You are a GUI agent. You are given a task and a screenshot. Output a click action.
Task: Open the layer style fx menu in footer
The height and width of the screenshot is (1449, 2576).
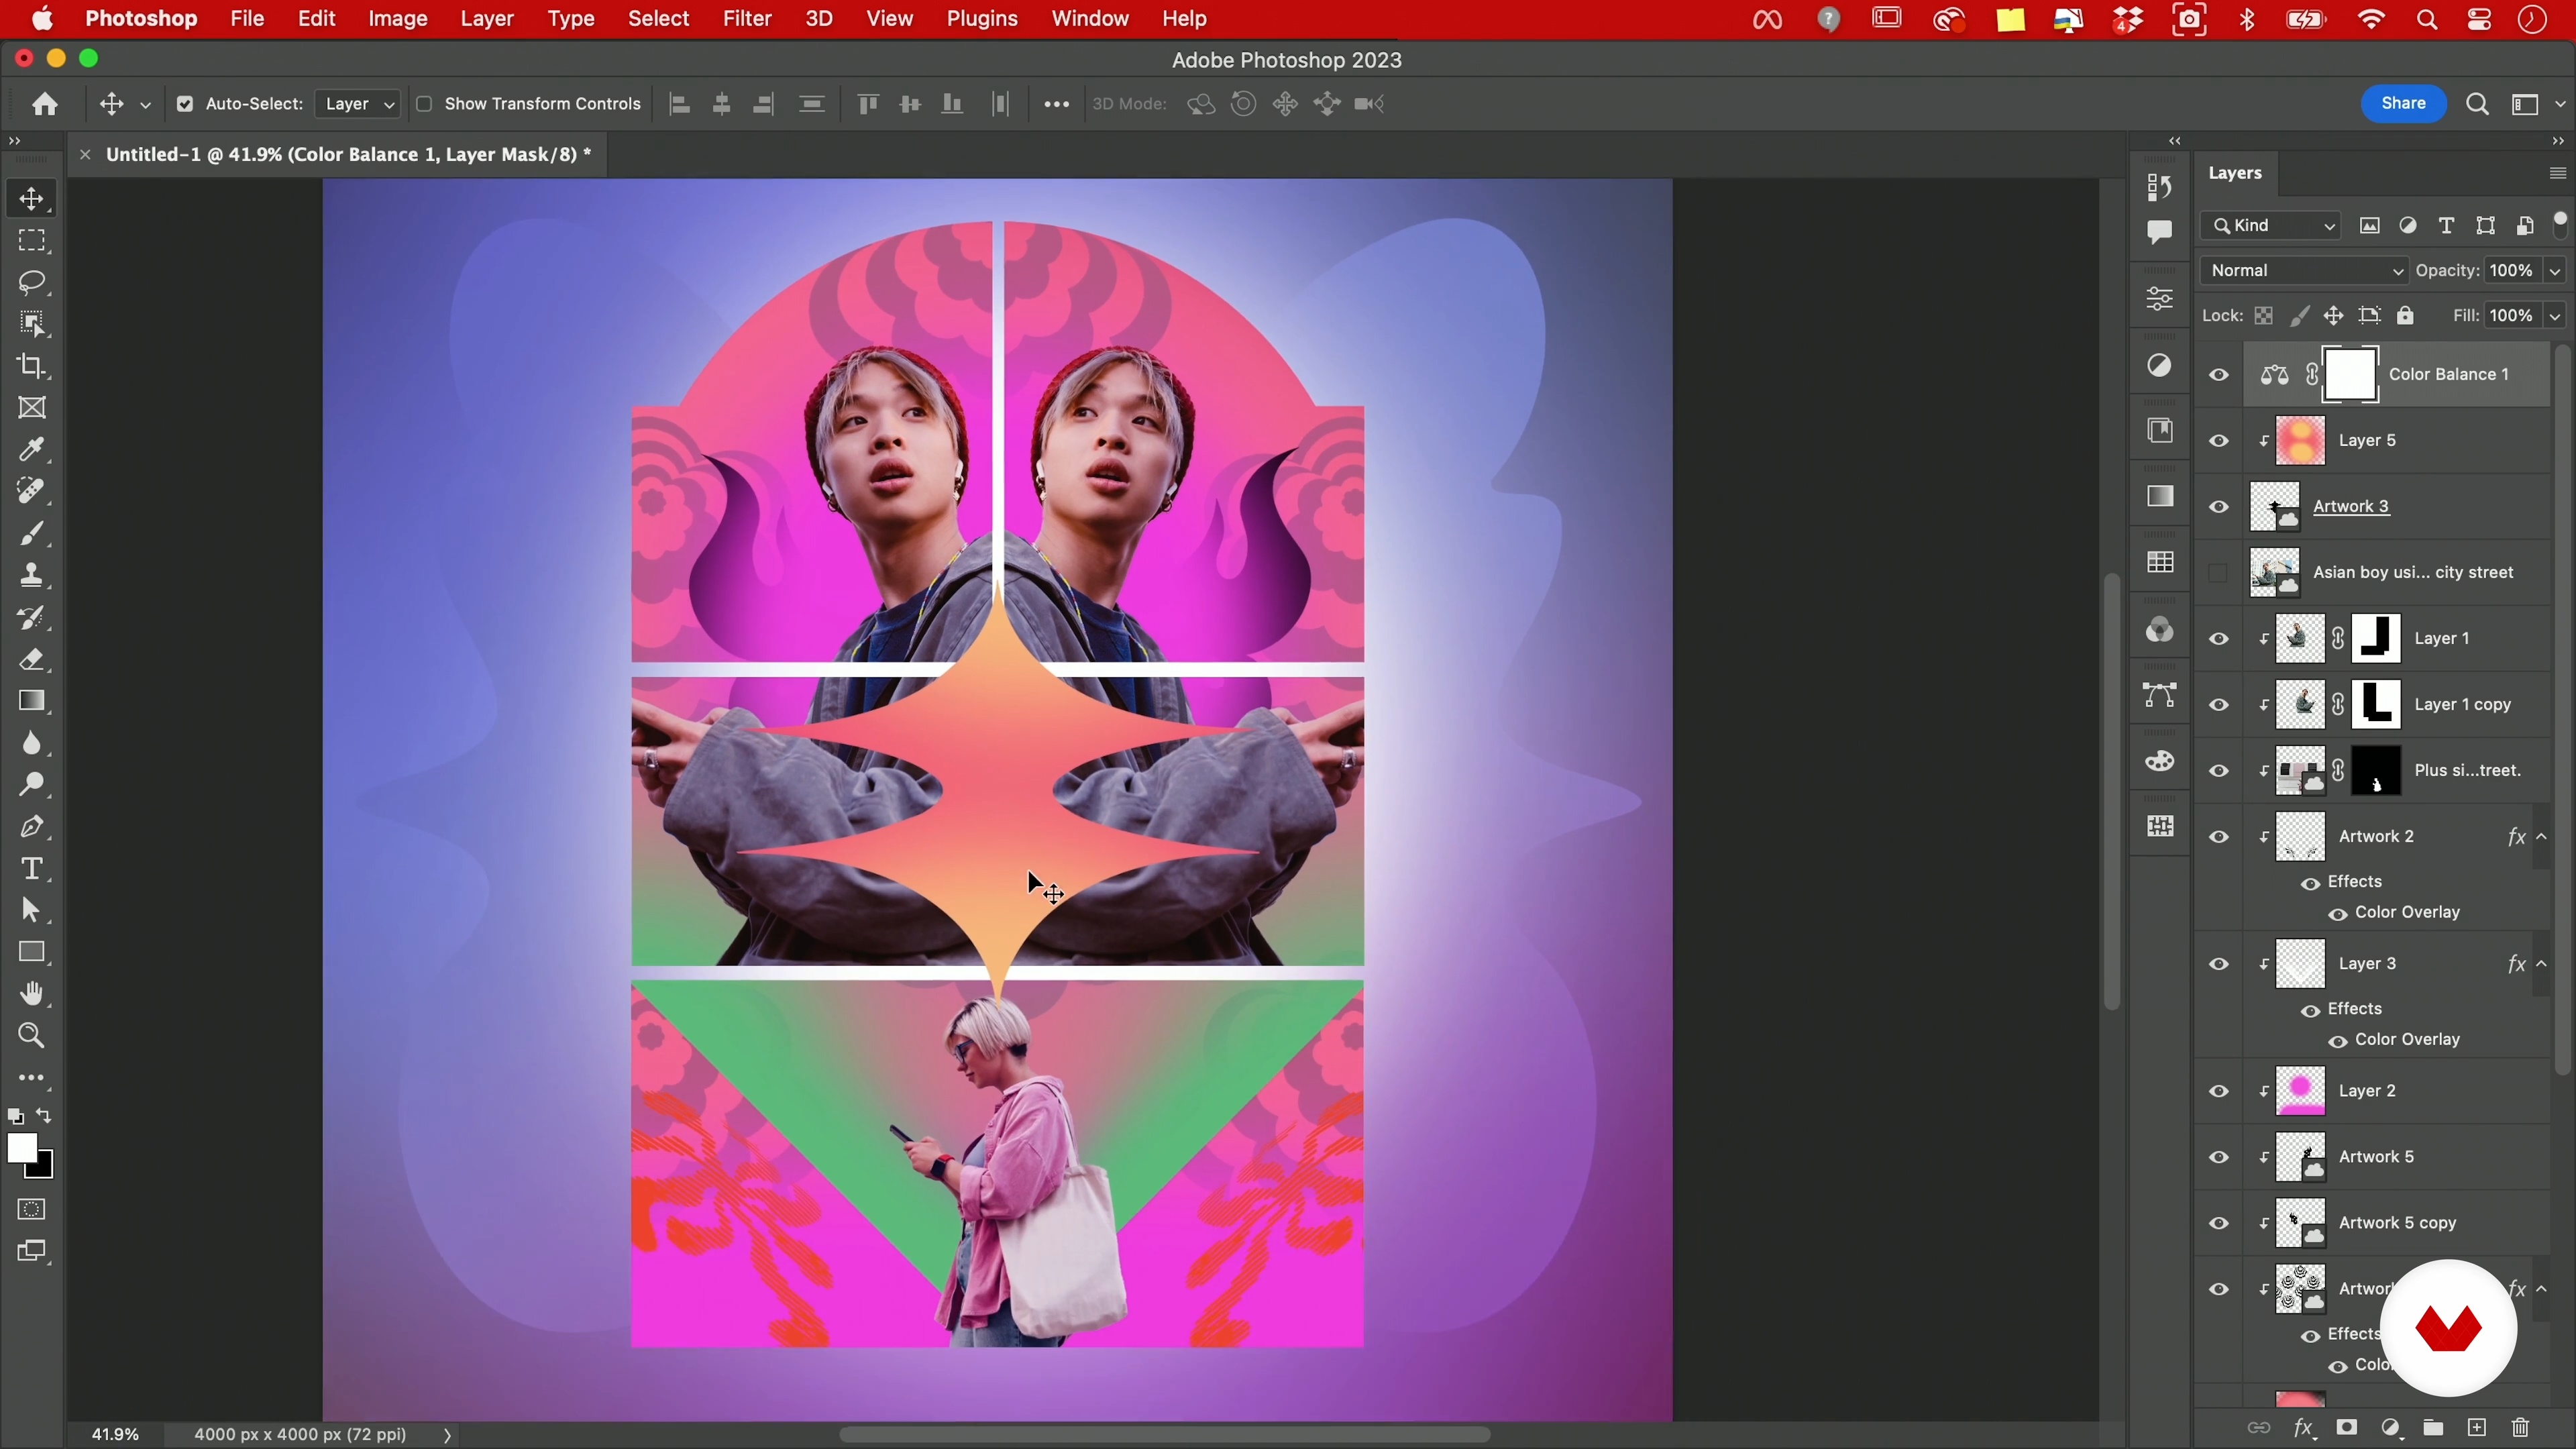[2304, 1428]
